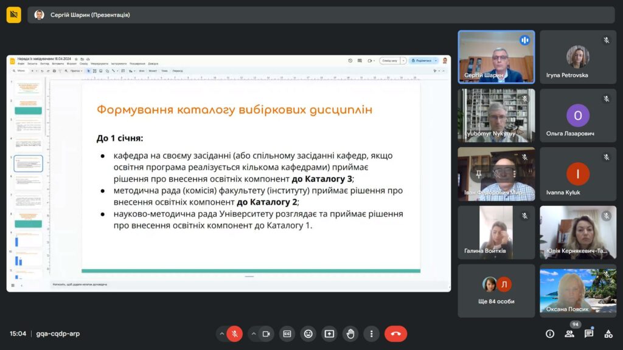Click the meeting code gqa-cqdp-arp

(x=58, y=334)
